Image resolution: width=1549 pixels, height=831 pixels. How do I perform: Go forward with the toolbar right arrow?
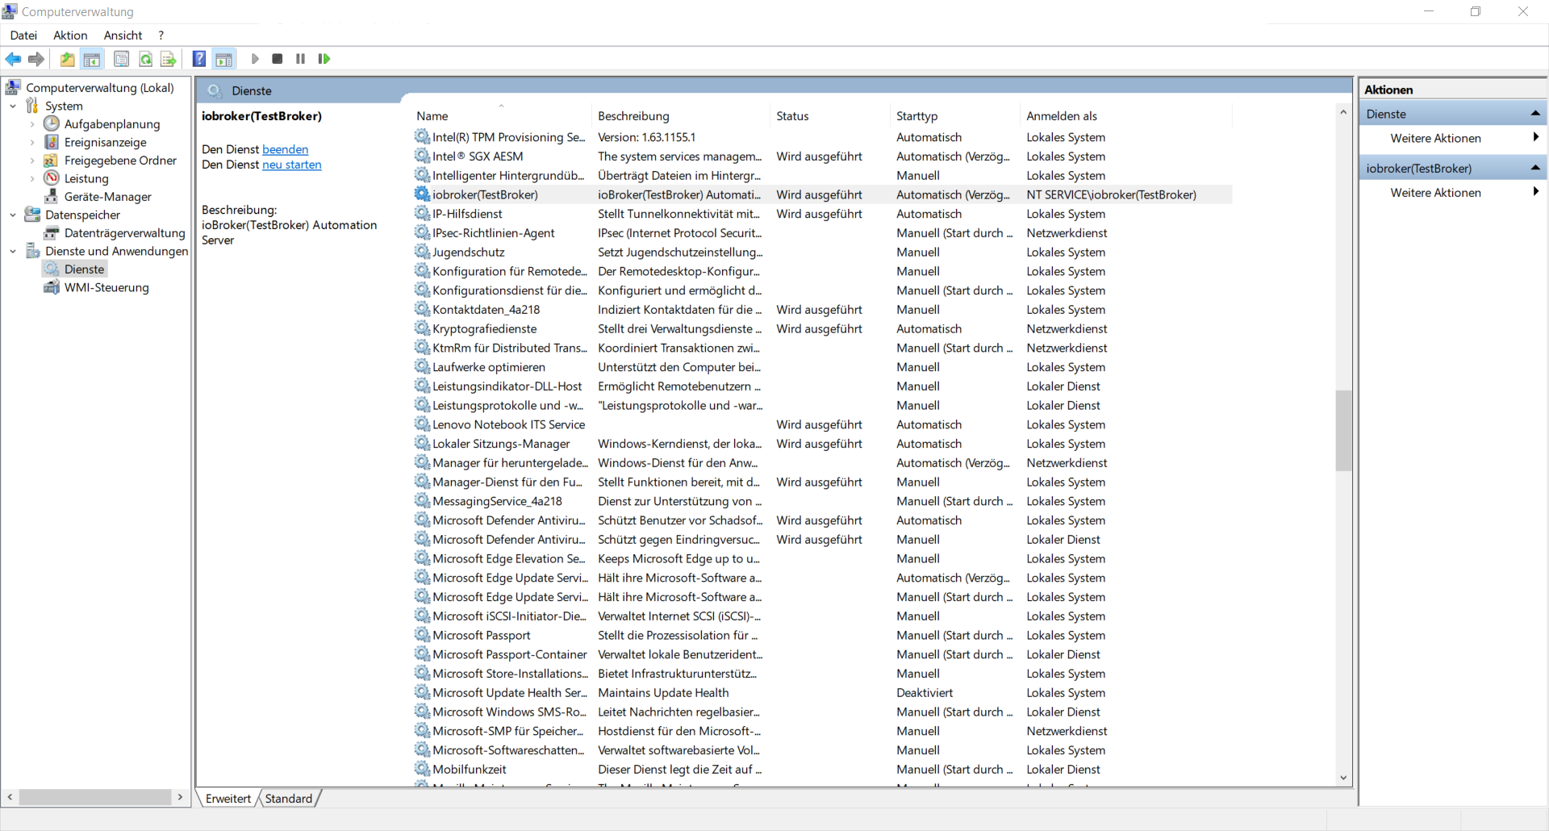(36, 59)
